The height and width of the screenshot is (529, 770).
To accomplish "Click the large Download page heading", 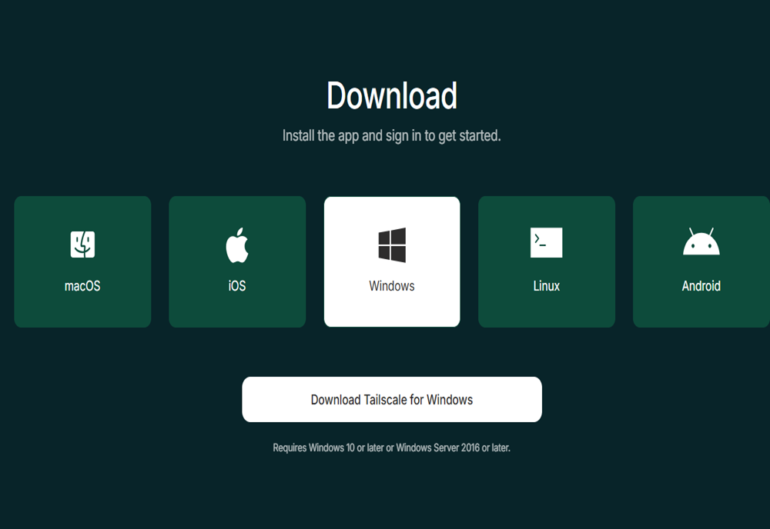I will click(392, 96).
